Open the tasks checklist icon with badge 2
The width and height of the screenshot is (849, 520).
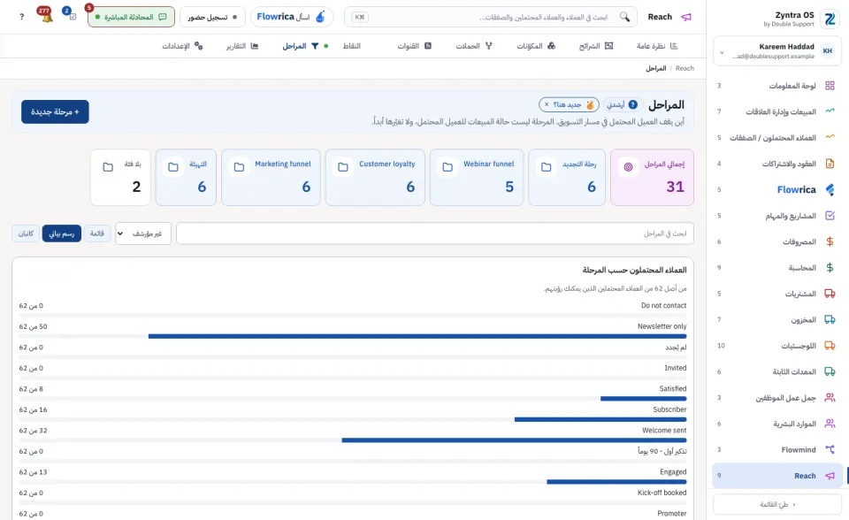71,15
